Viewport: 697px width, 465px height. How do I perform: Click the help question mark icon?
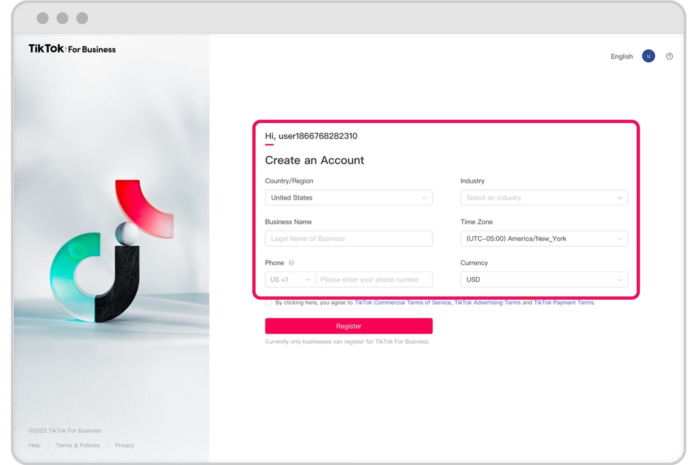[x=670, y=57]
